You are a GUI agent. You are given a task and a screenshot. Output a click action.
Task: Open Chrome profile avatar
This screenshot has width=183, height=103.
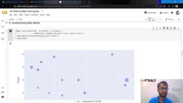177,6
